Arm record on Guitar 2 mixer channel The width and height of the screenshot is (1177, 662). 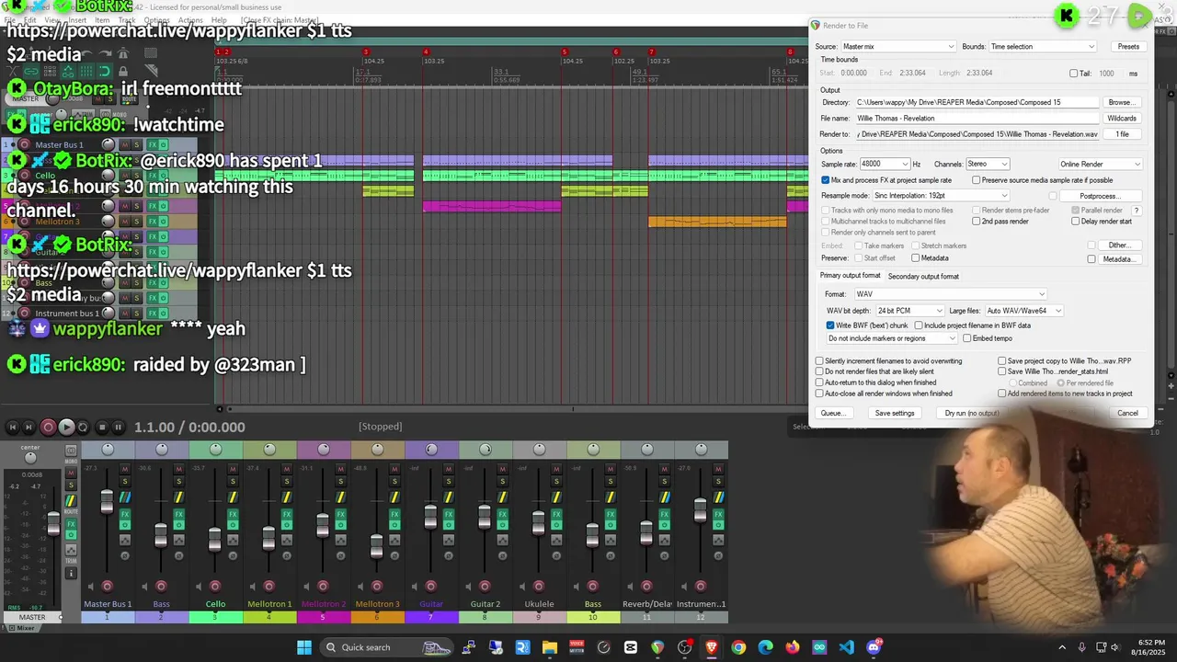tap(485, 587)
